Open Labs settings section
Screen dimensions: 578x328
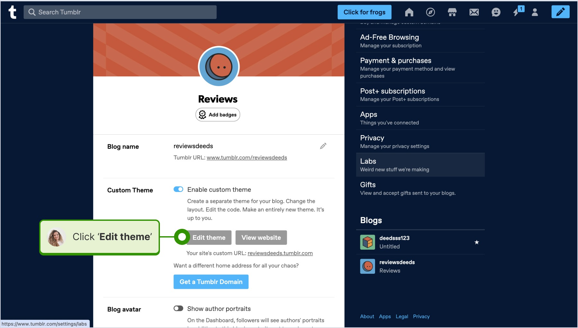click(x=420, y=165)
